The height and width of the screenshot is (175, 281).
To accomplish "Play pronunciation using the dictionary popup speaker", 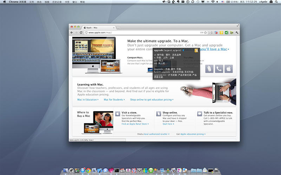I will click(183, 50).
